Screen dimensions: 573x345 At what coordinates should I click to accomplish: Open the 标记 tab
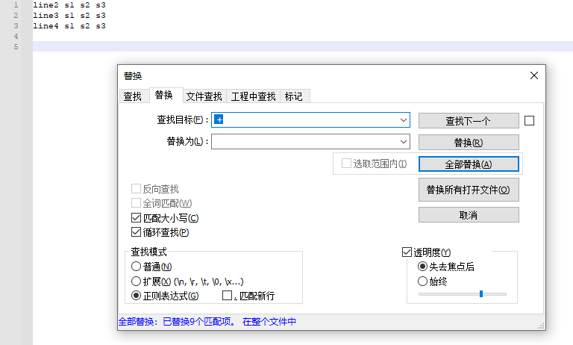pos(294,96)
